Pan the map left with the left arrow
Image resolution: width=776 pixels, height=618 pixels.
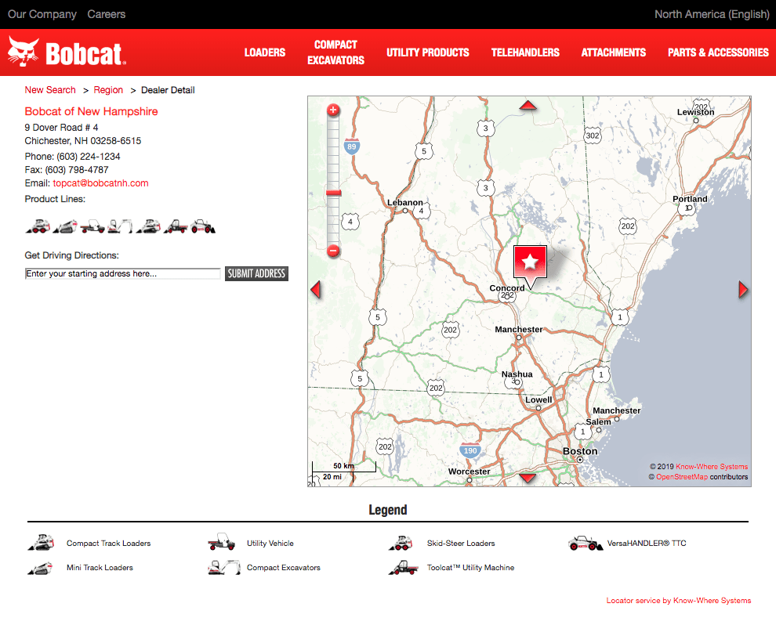tap(316, 290)
